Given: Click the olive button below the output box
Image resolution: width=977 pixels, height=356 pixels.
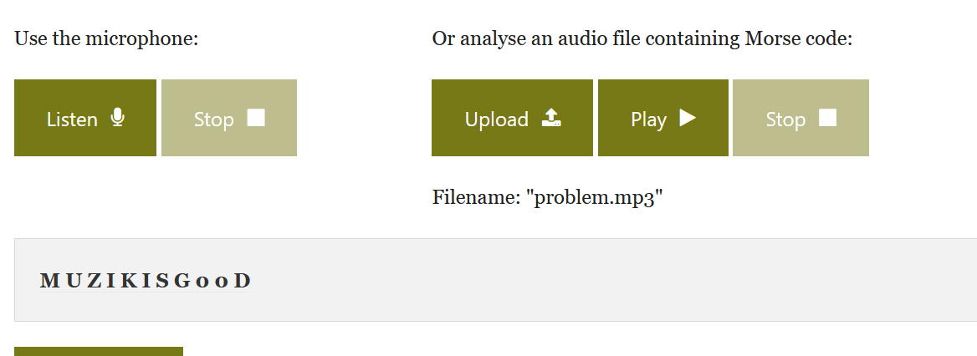Looking at the screenshot, I should pyautogui.click(x=99, y=351).
